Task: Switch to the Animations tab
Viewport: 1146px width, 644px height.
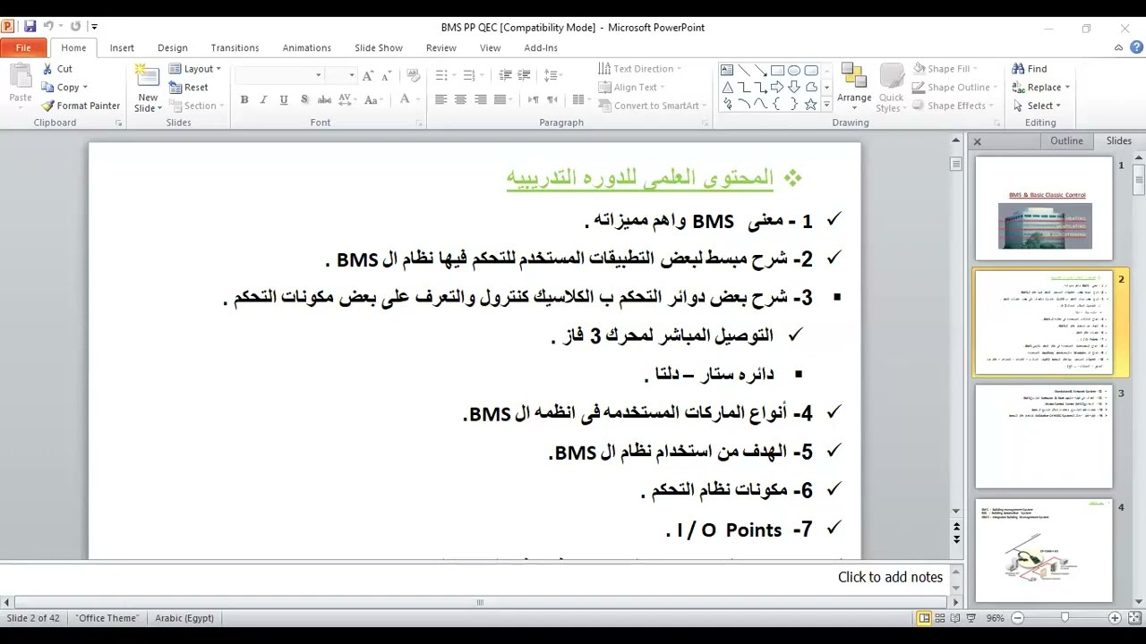Action: pos(307,48)
